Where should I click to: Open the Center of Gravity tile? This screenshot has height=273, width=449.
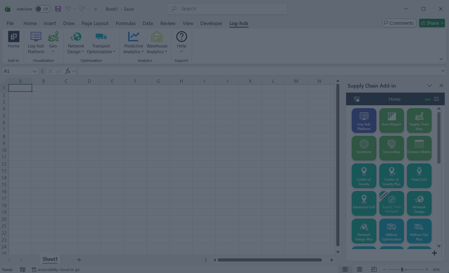pyautogui.click(x=364, y=176)
